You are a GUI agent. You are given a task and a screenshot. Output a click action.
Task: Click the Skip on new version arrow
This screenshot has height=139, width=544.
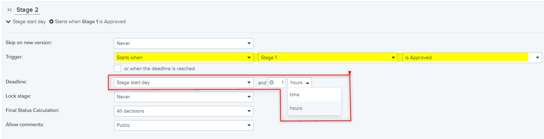(249, 43)
